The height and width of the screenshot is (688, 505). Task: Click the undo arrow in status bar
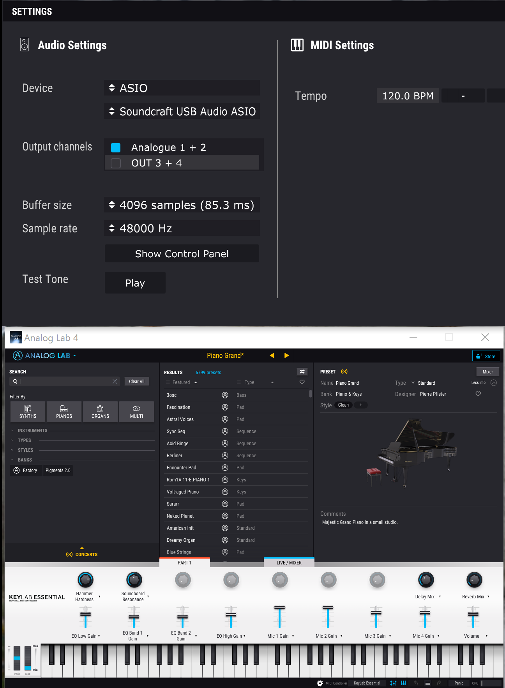[416, 683]
